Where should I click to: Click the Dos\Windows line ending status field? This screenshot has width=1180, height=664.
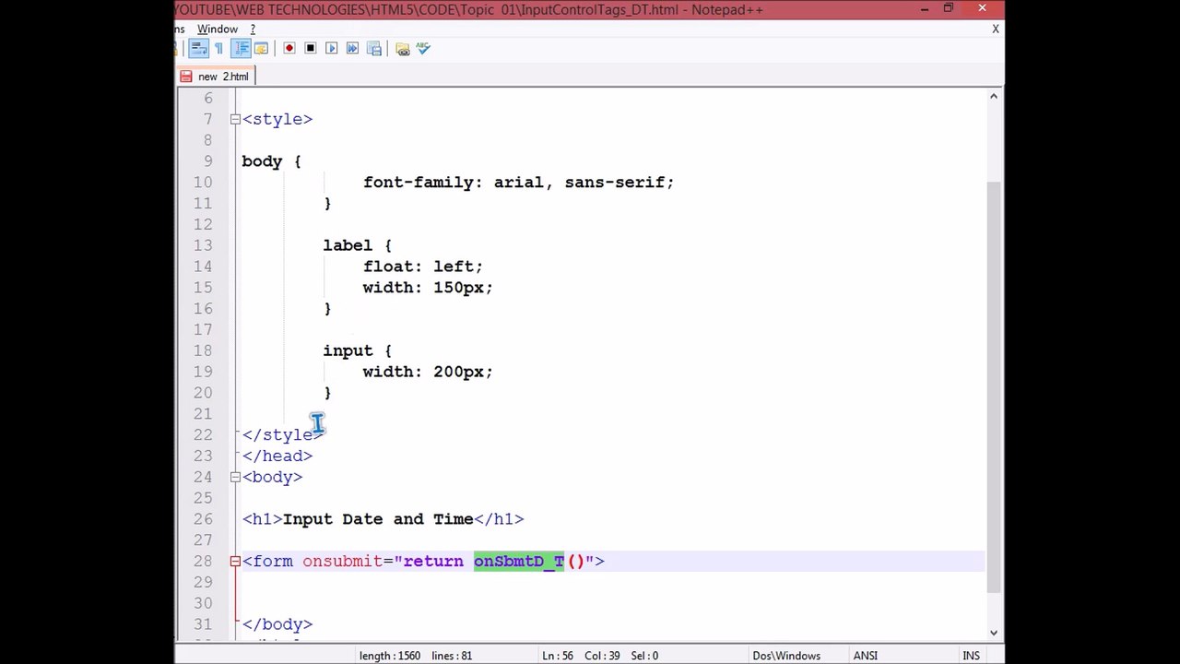coord(786,656)
